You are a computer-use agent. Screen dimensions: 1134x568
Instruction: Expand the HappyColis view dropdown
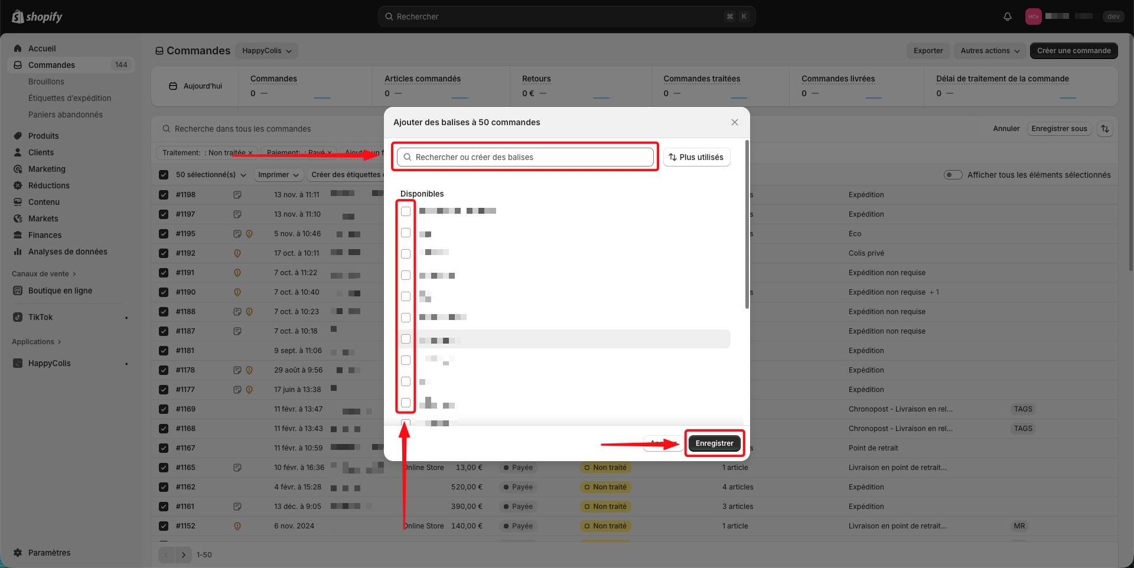[266, 51]
